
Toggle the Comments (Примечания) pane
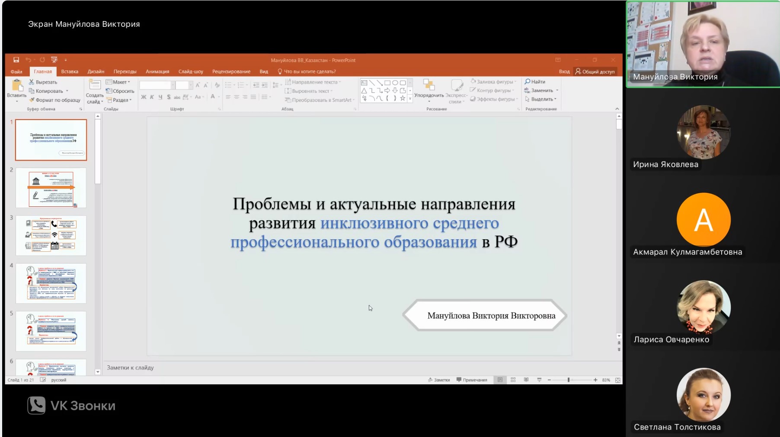472,380
